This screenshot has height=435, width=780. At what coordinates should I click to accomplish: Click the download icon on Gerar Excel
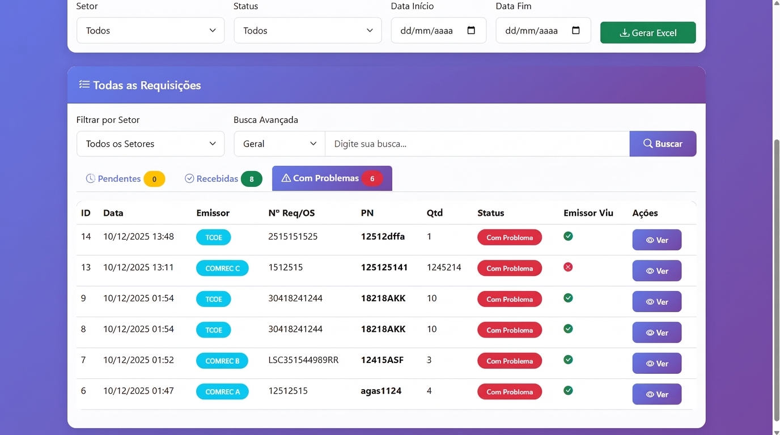624,32
